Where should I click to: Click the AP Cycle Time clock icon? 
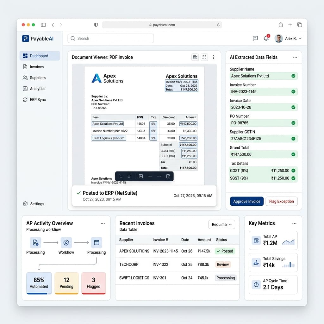point(256,285)
